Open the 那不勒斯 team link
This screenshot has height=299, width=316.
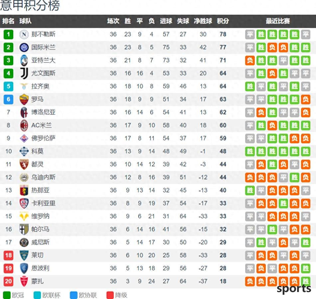click(43, 34)
